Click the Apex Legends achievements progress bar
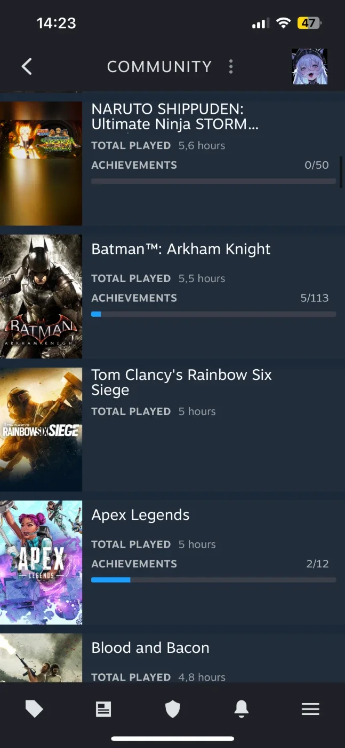Image resolution: width=345 pixels, height=748 pixels. click(213, 580)
